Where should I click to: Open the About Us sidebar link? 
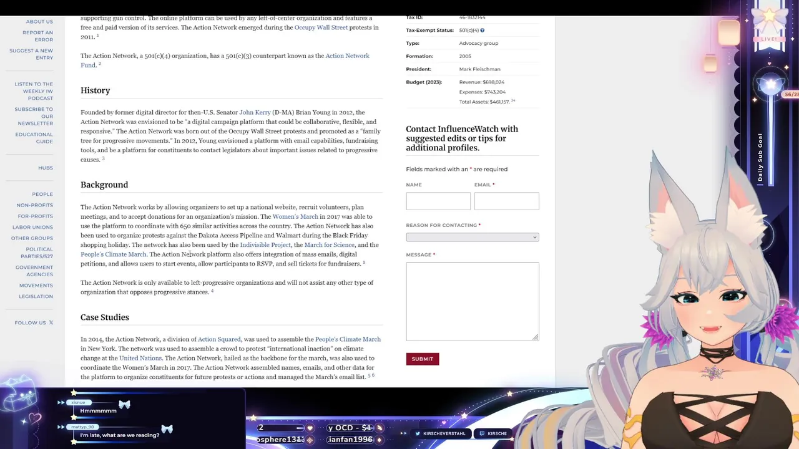39,21
